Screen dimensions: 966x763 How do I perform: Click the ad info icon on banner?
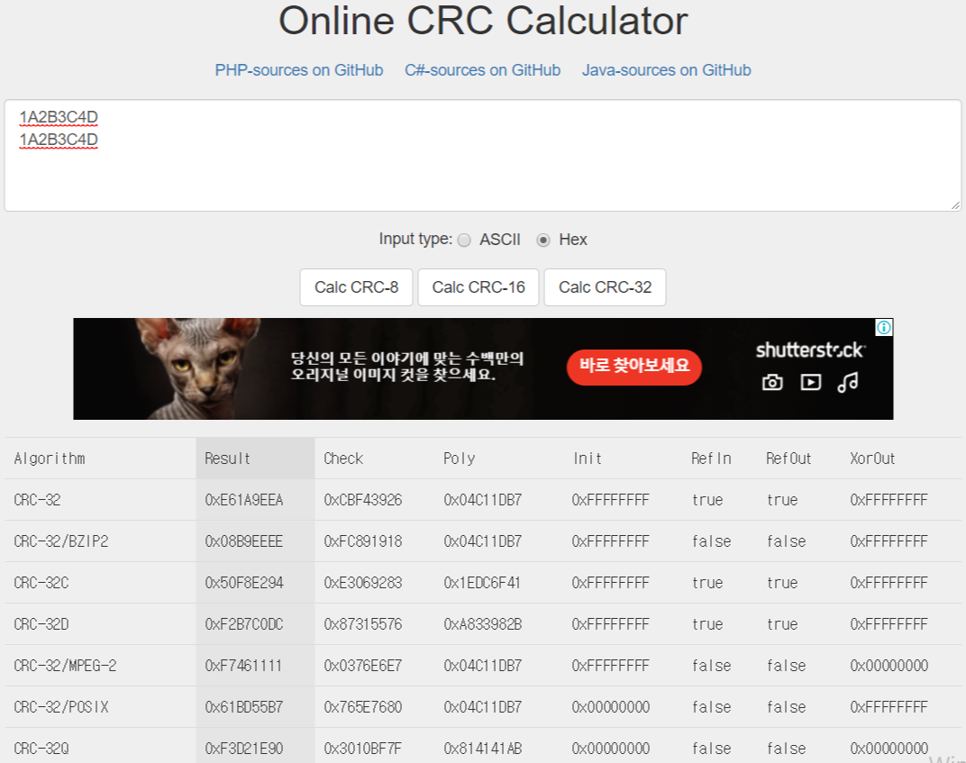click(884, 328)
